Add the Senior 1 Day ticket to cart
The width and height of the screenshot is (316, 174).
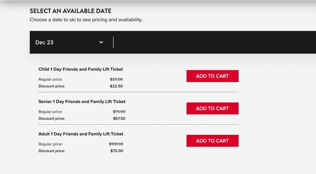pos(212,108)
